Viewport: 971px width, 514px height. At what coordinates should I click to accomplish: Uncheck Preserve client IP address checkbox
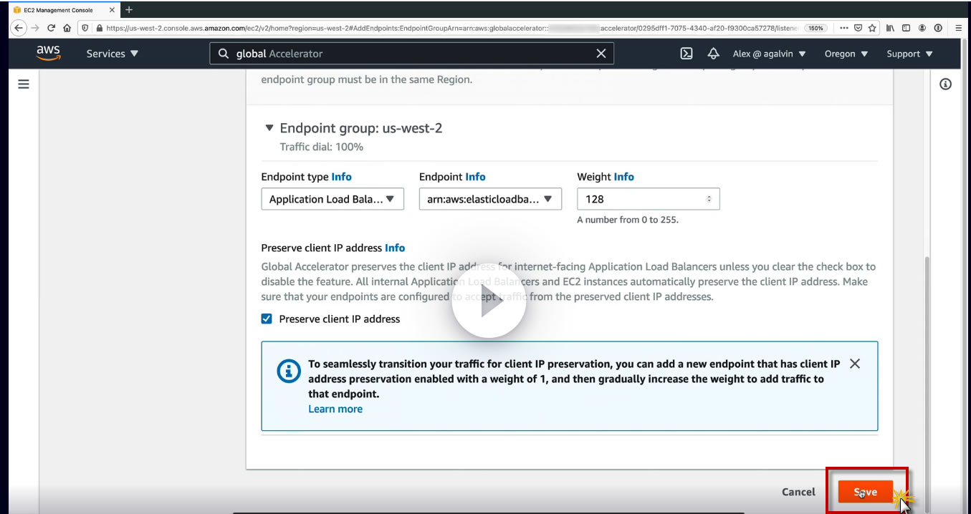(267, 319)
